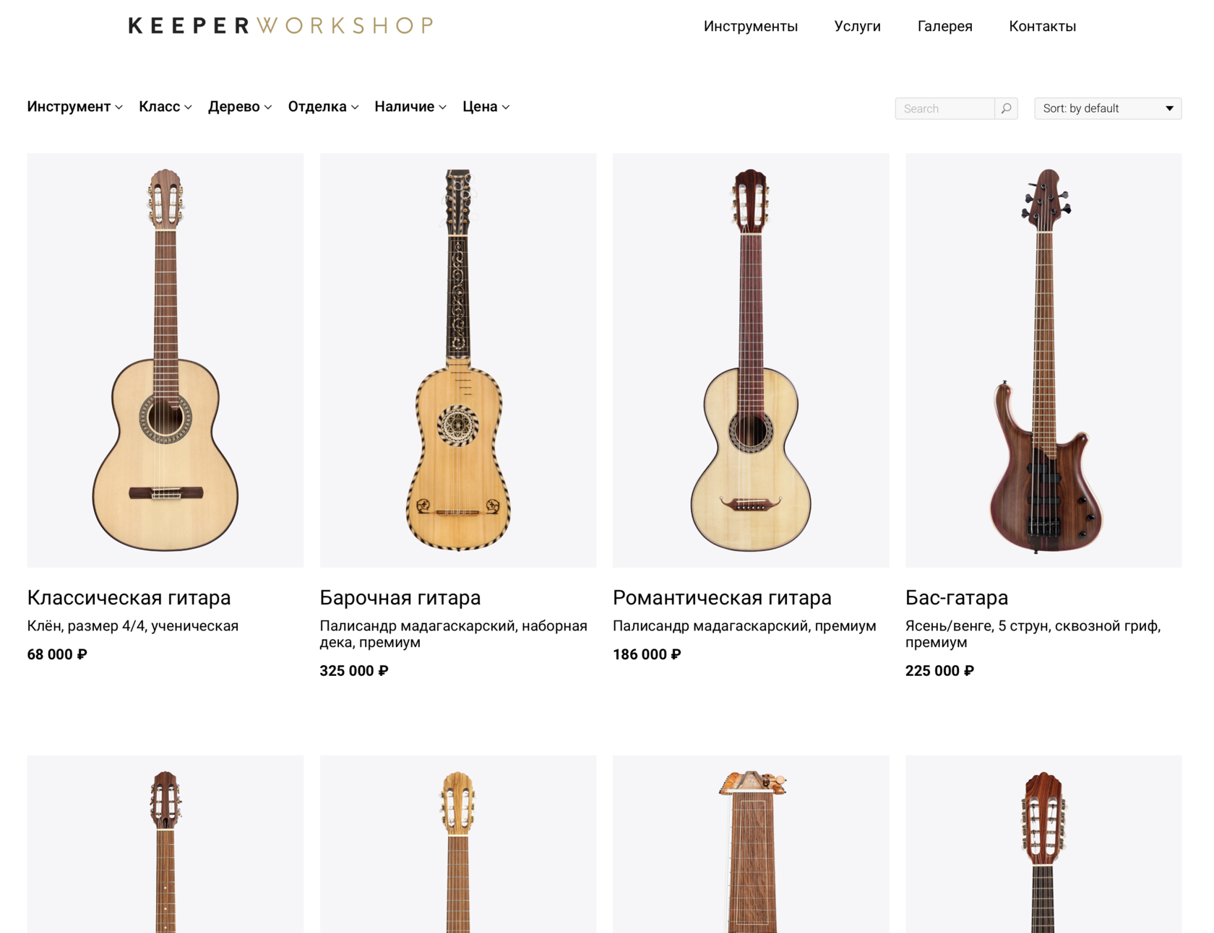Select the Романтическая гитара product photo
This screenshot has width=1214, height=933.
(x=751, y=360)
